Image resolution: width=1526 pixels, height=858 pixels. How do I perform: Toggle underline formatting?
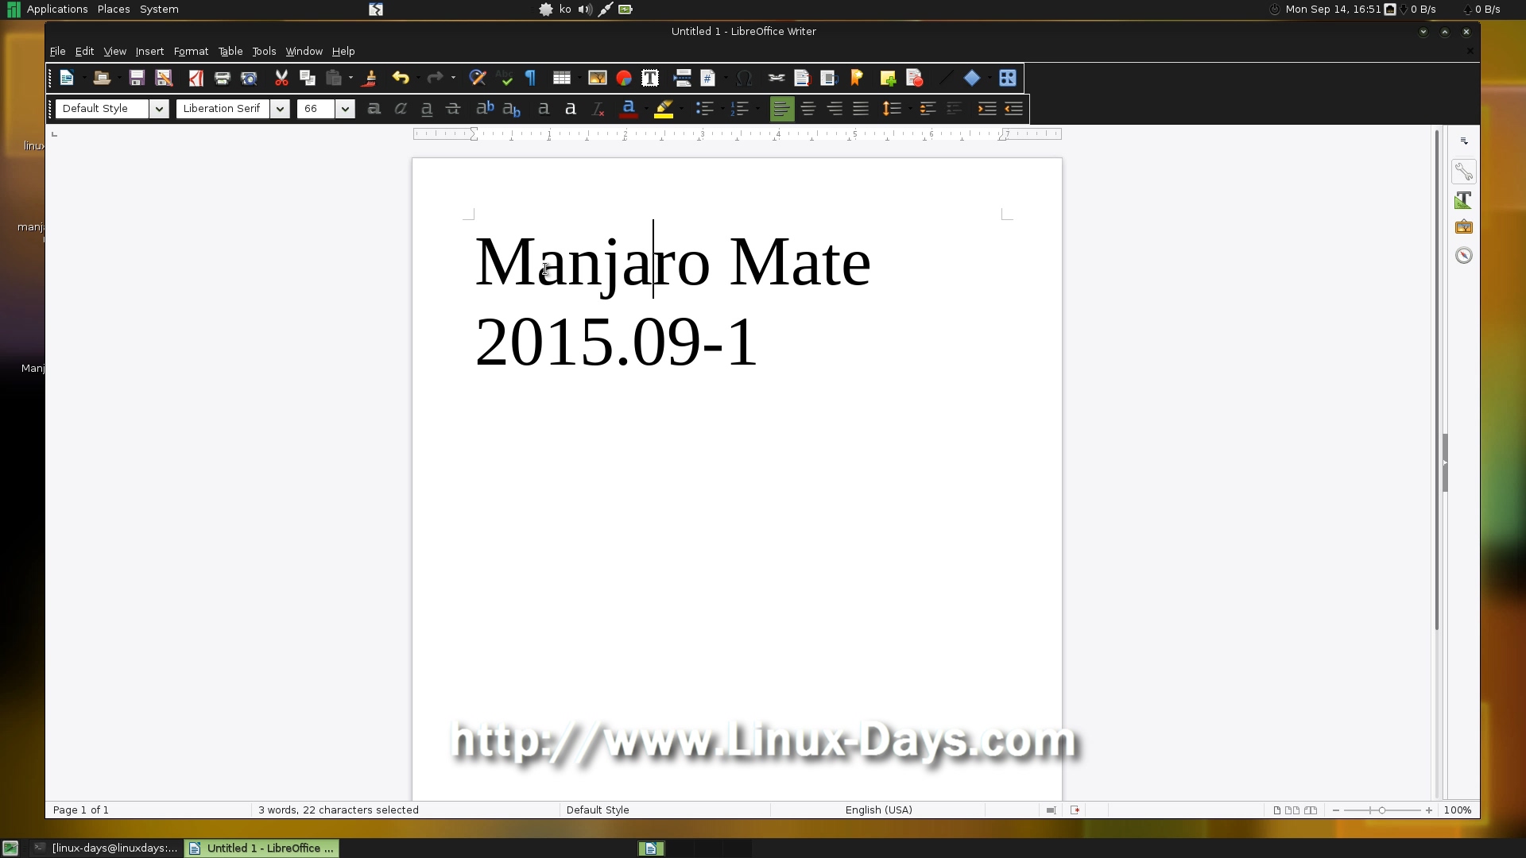pyautogui.click(x=427, y=109)
